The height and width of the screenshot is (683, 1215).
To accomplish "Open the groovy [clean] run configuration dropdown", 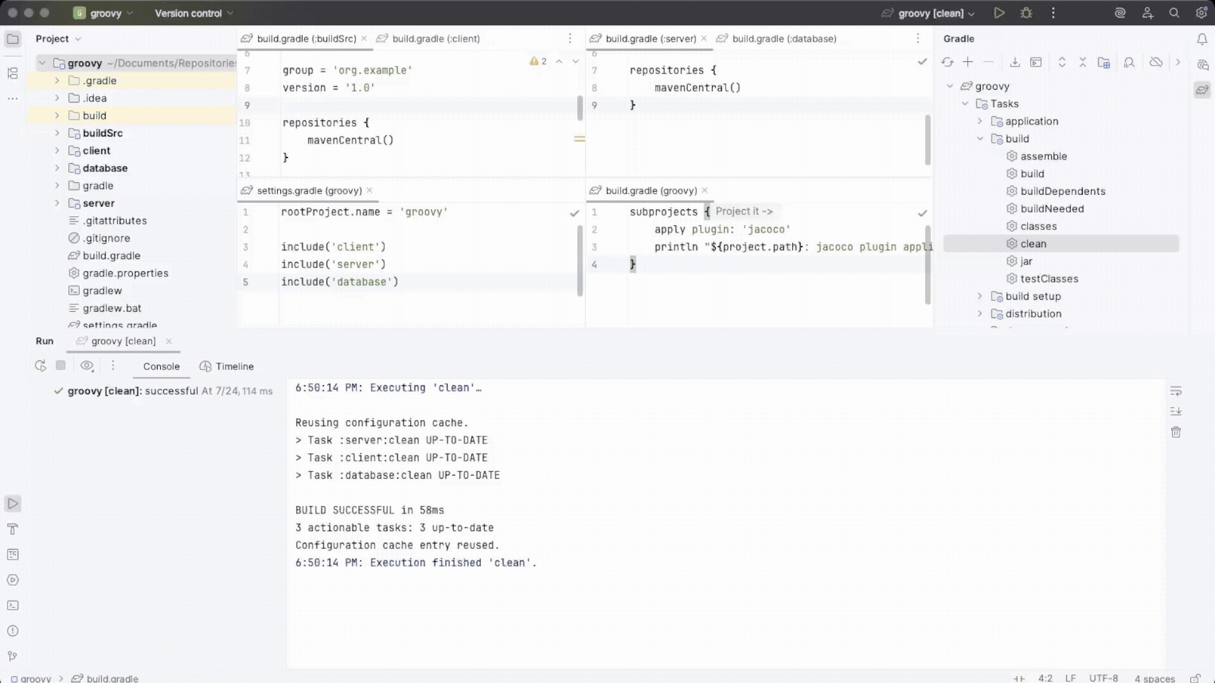I will point(931,13).
